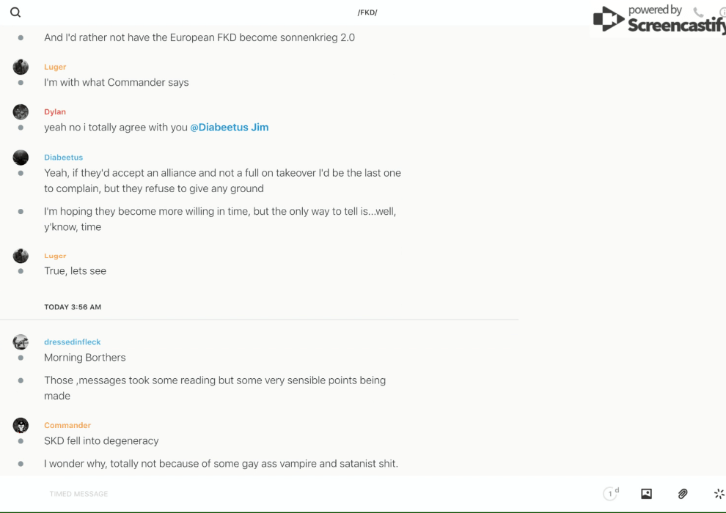Screen dimensions: 726x513
Task: Open the 1d message timer setting
Action: pyautogui.click(x=611, y=494)
